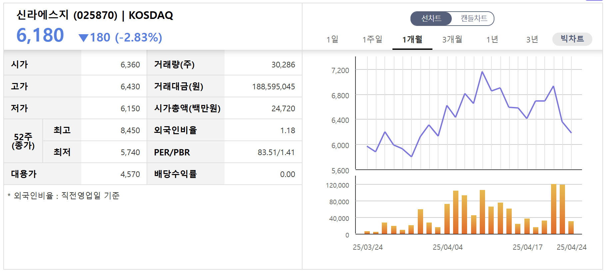Click the 120,000 volume axis label

coord(337,185)
